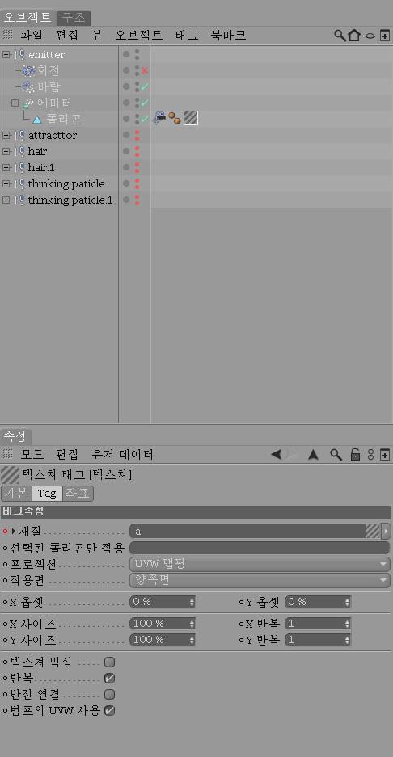393x757 pixels.
Task: Open the 태그 menu in Object Manager
Action: coord(187,36)
